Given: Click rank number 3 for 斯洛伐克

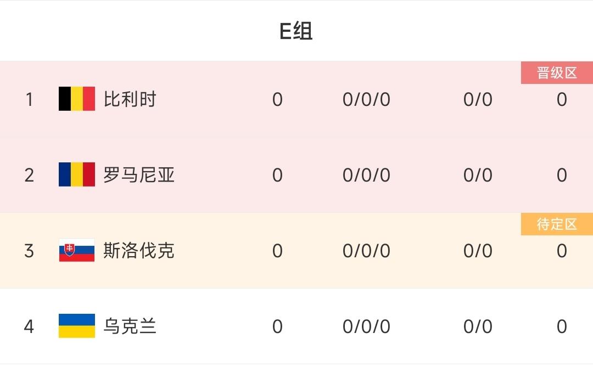Looking at the screenshot, I should 29,251.
